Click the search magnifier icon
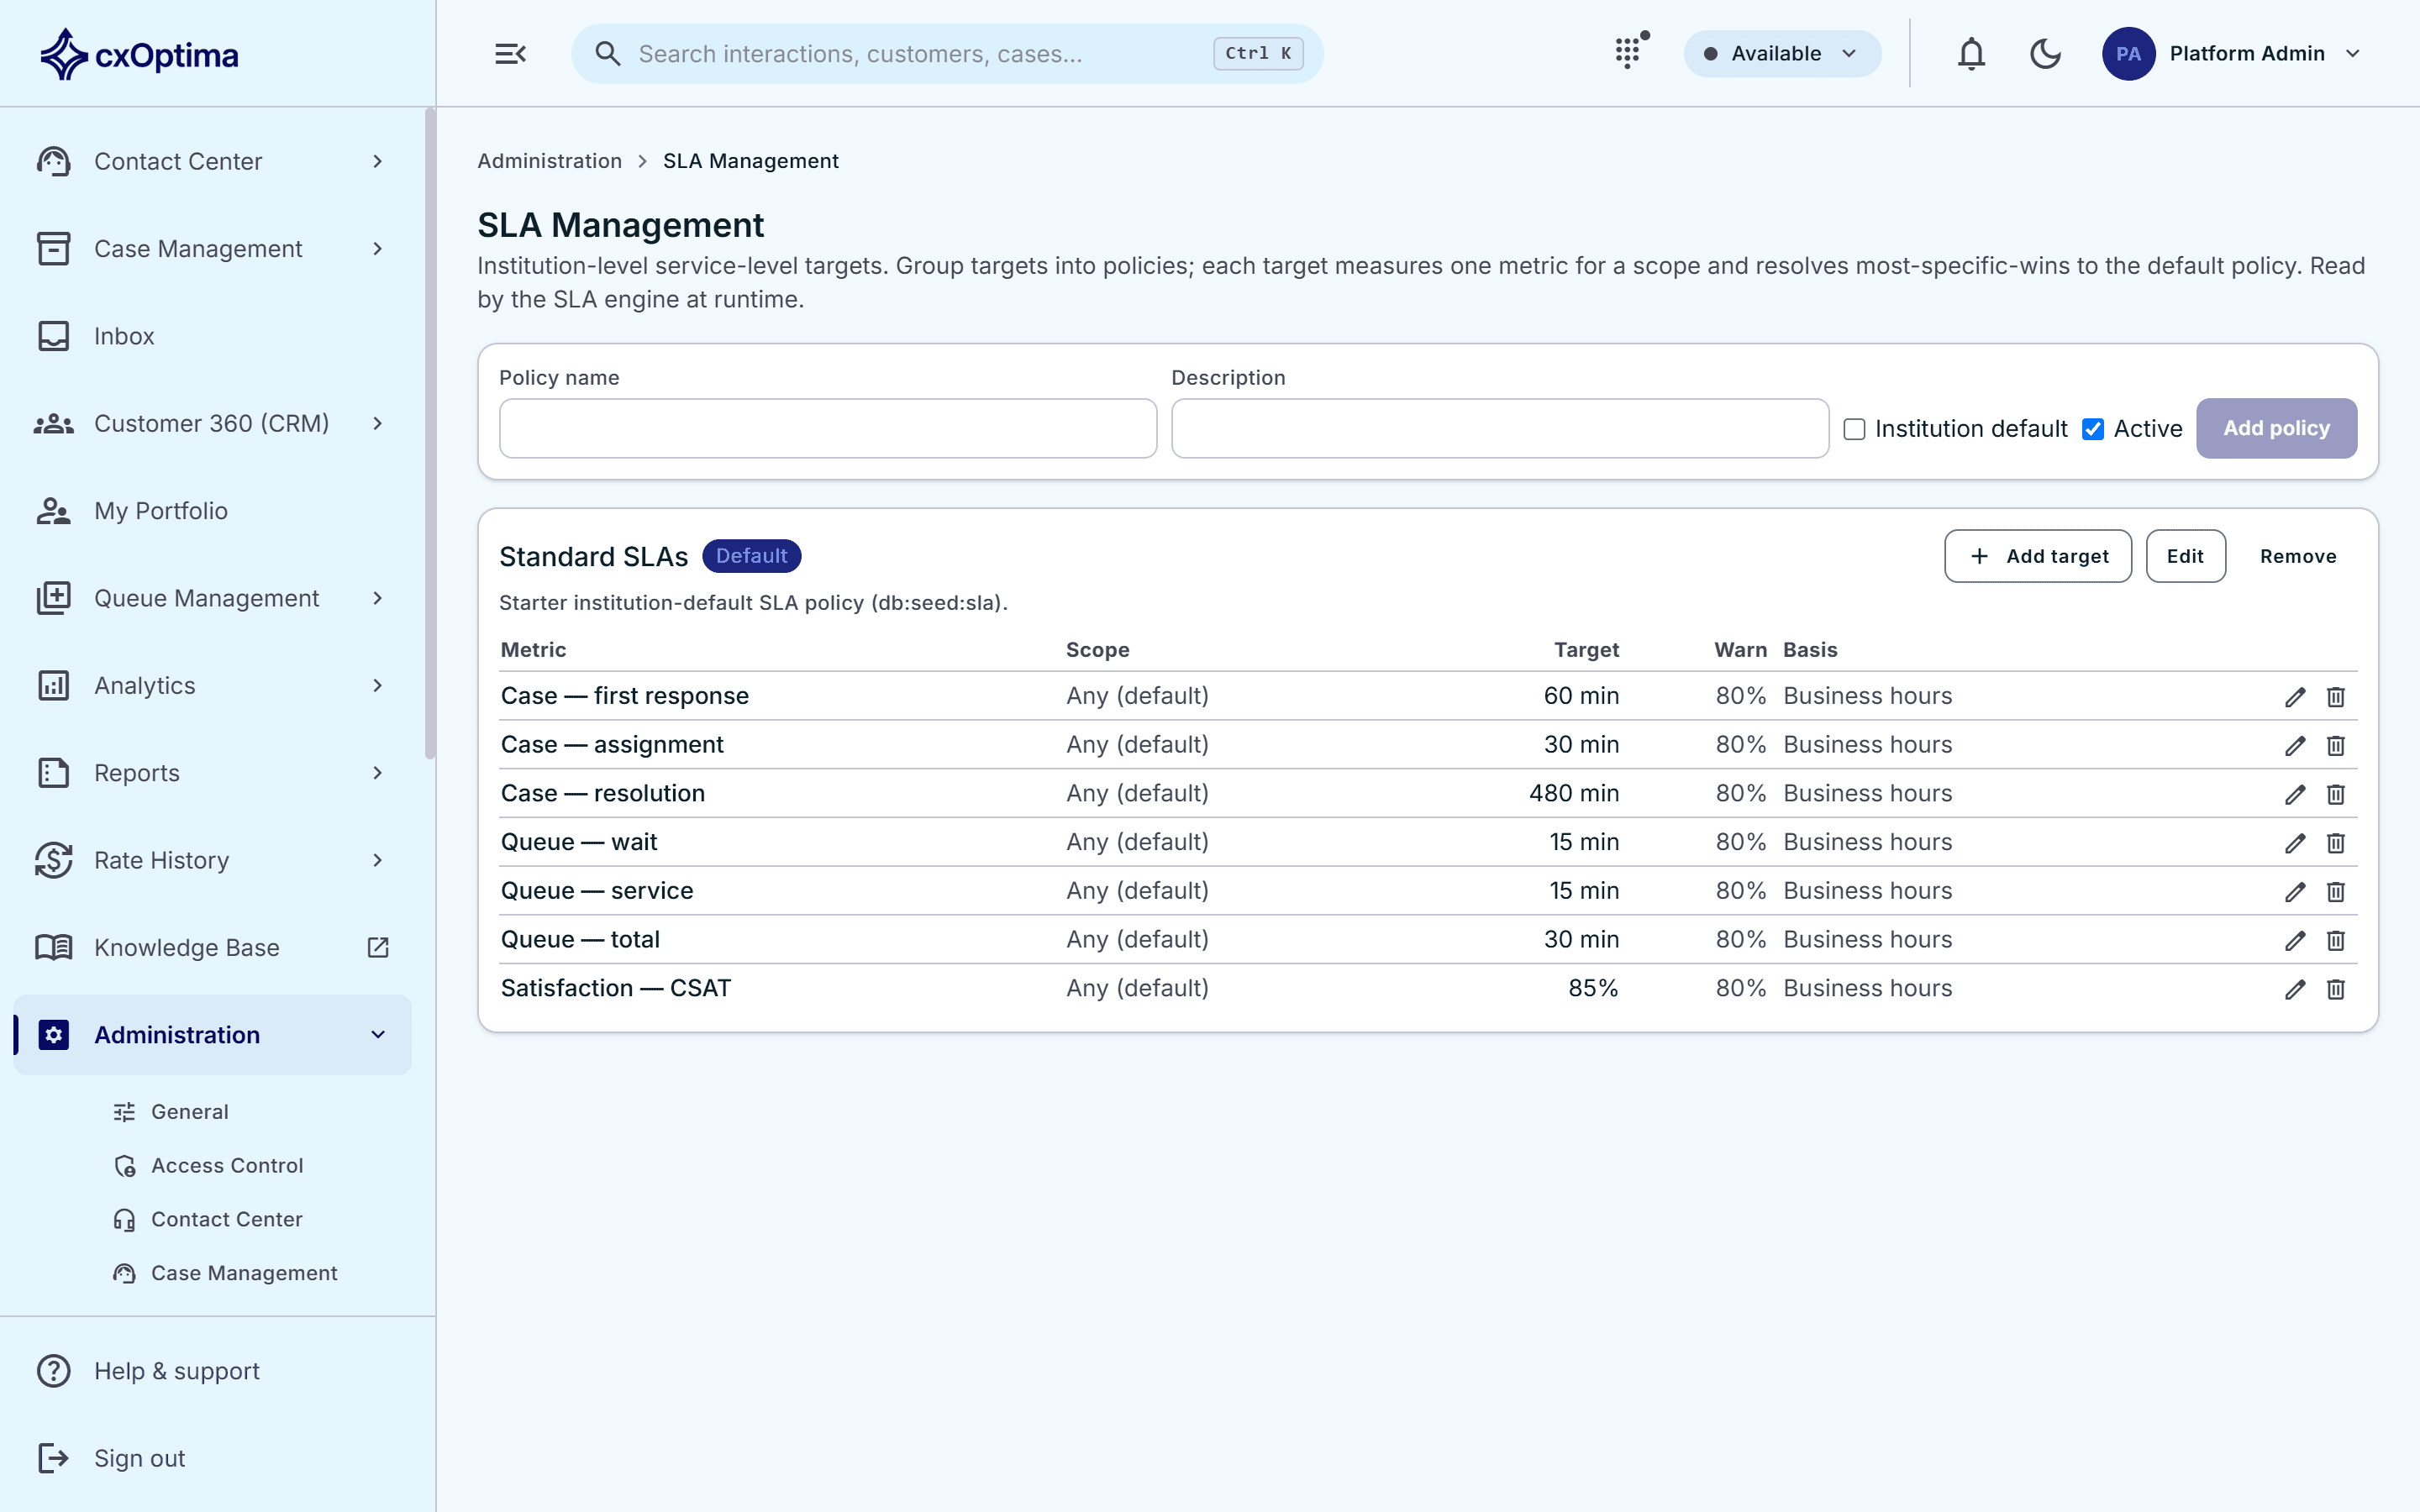Screen dimensions: 2420x1512 [607, 54]
